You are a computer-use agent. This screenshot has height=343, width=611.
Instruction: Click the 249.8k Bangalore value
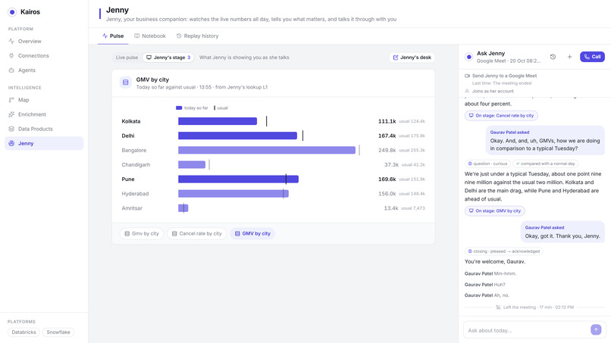coord(387,150)
